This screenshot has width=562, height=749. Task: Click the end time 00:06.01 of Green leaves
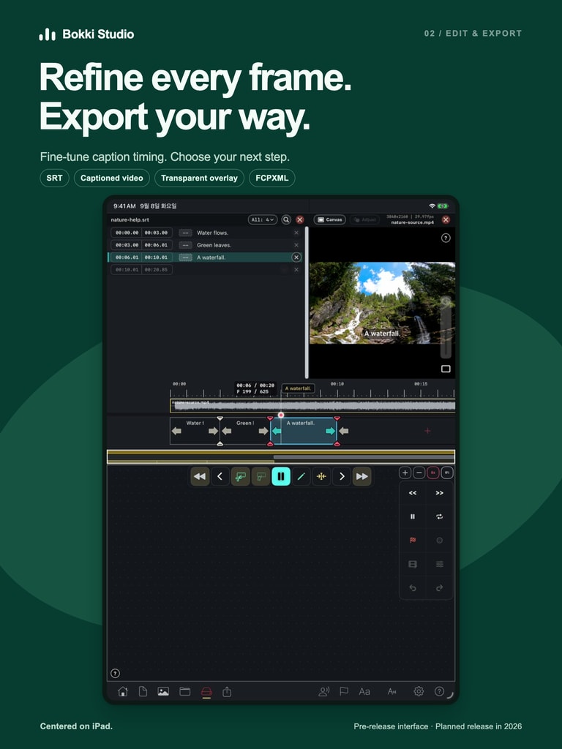157,245
